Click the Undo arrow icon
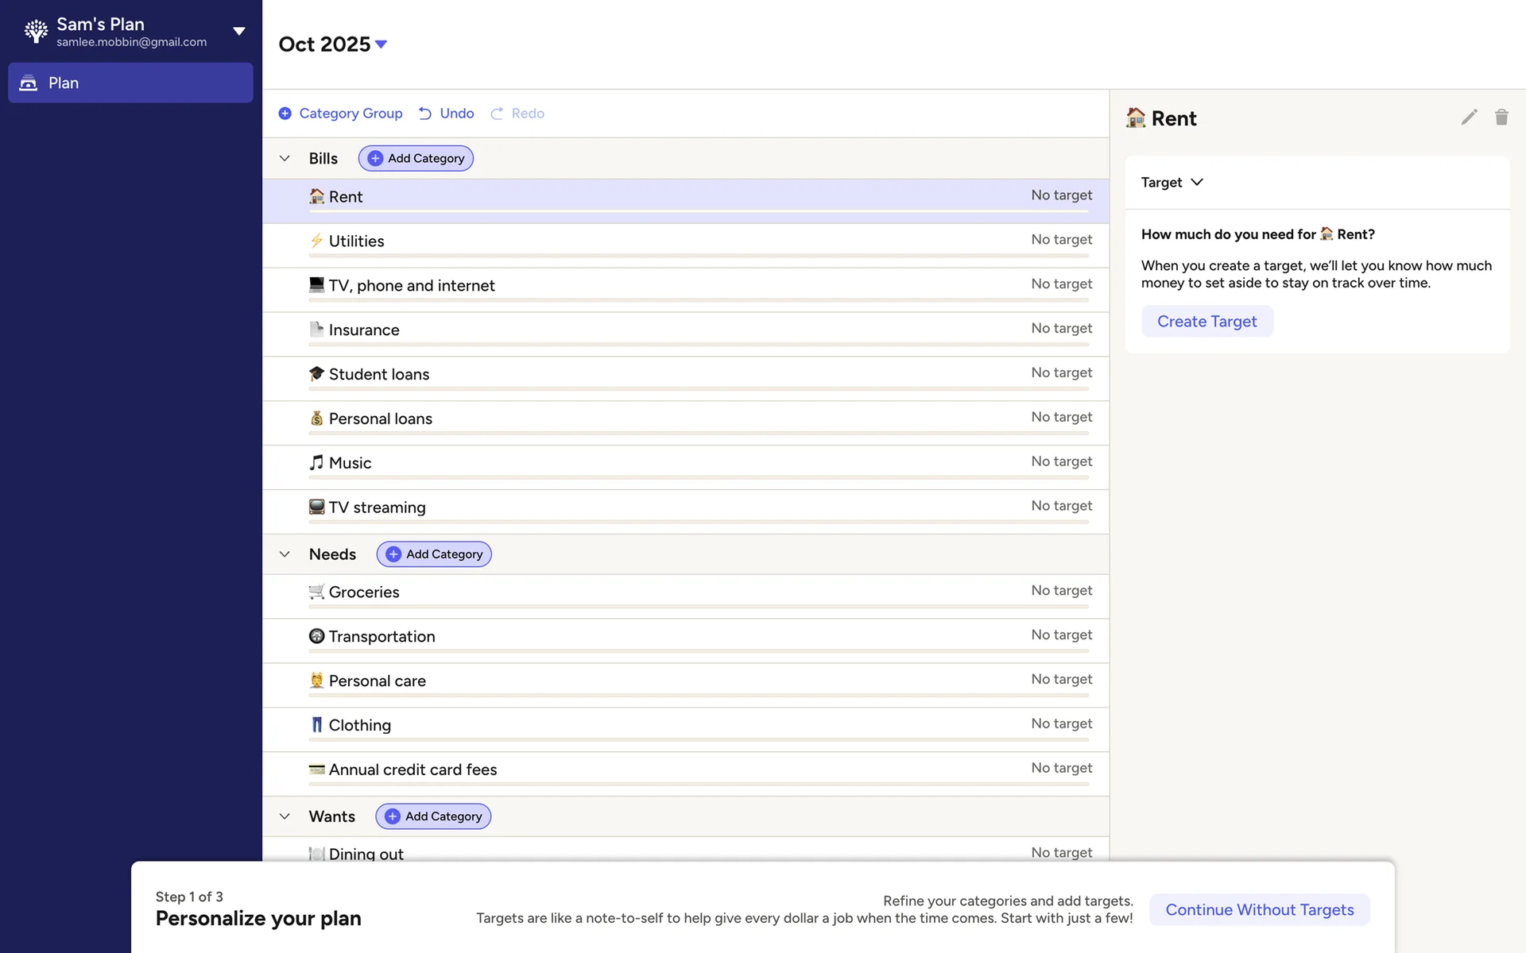1526x953 pixels. 425,114
